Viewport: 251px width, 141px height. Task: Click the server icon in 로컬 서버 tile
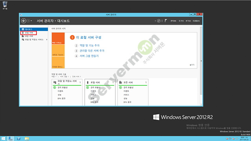(x=87, y=82)
